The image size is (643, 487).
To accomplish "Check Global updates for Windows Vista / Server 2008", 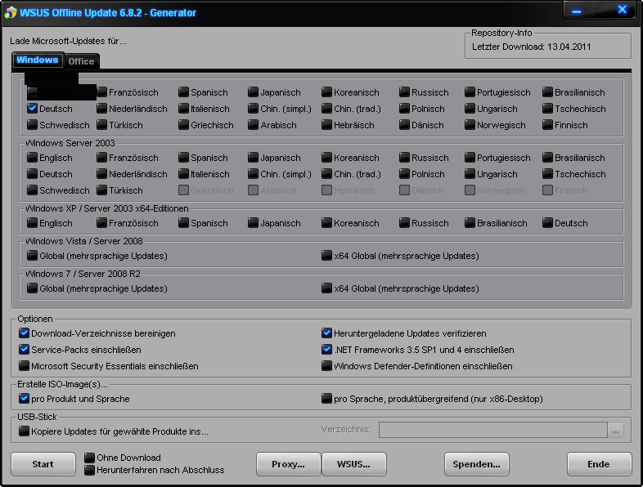I will (33, 256).
